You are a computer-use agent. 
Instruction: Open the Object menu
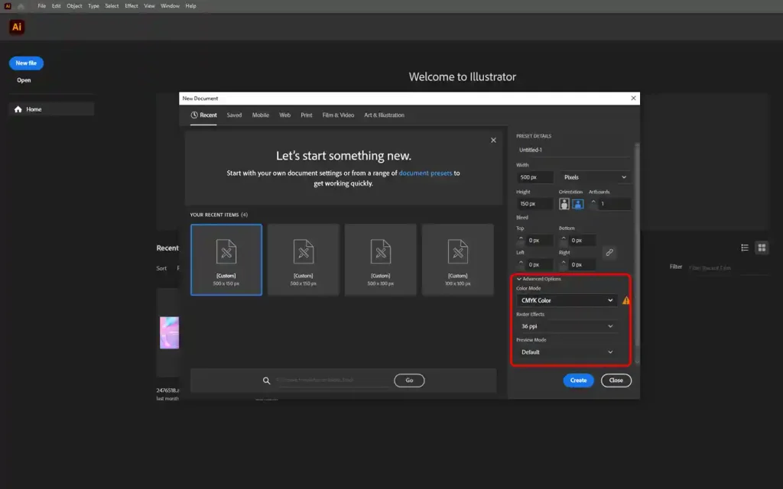74,6
